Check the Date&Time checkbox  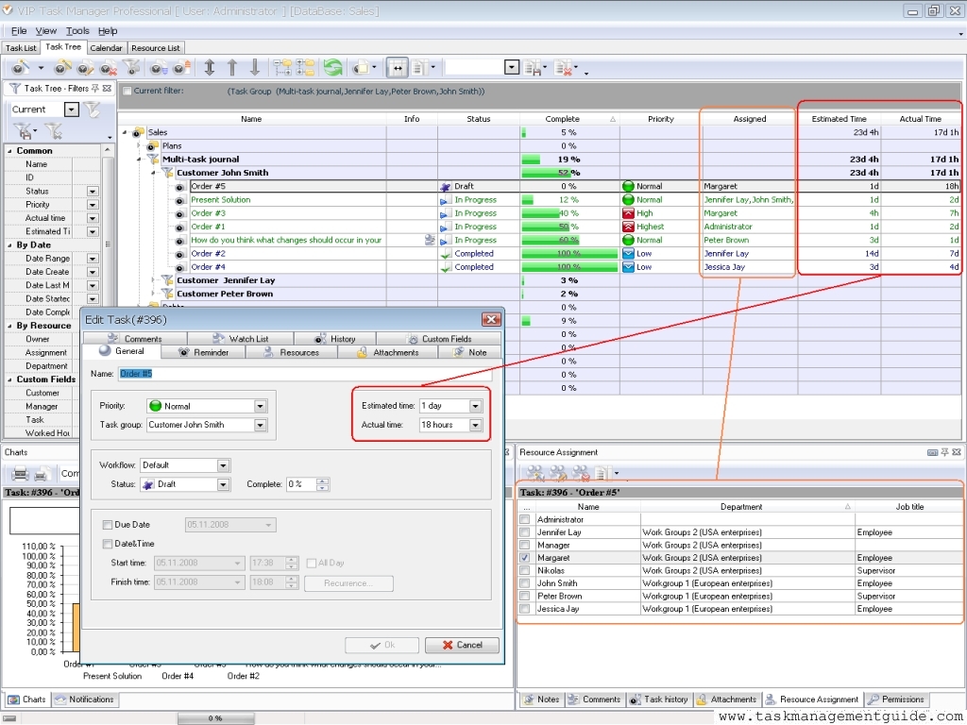click(108, 544)
